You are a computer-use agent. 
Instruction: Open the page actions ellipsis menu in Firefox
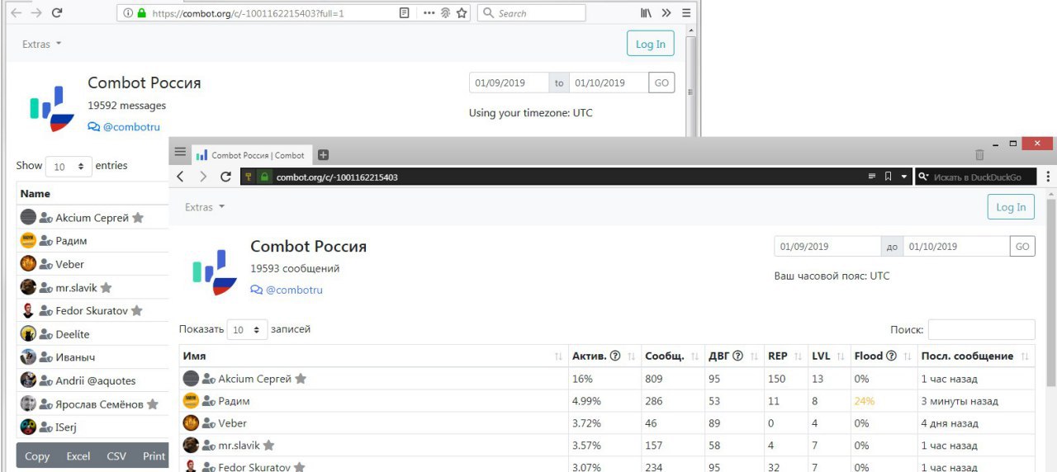click(429, 13)
